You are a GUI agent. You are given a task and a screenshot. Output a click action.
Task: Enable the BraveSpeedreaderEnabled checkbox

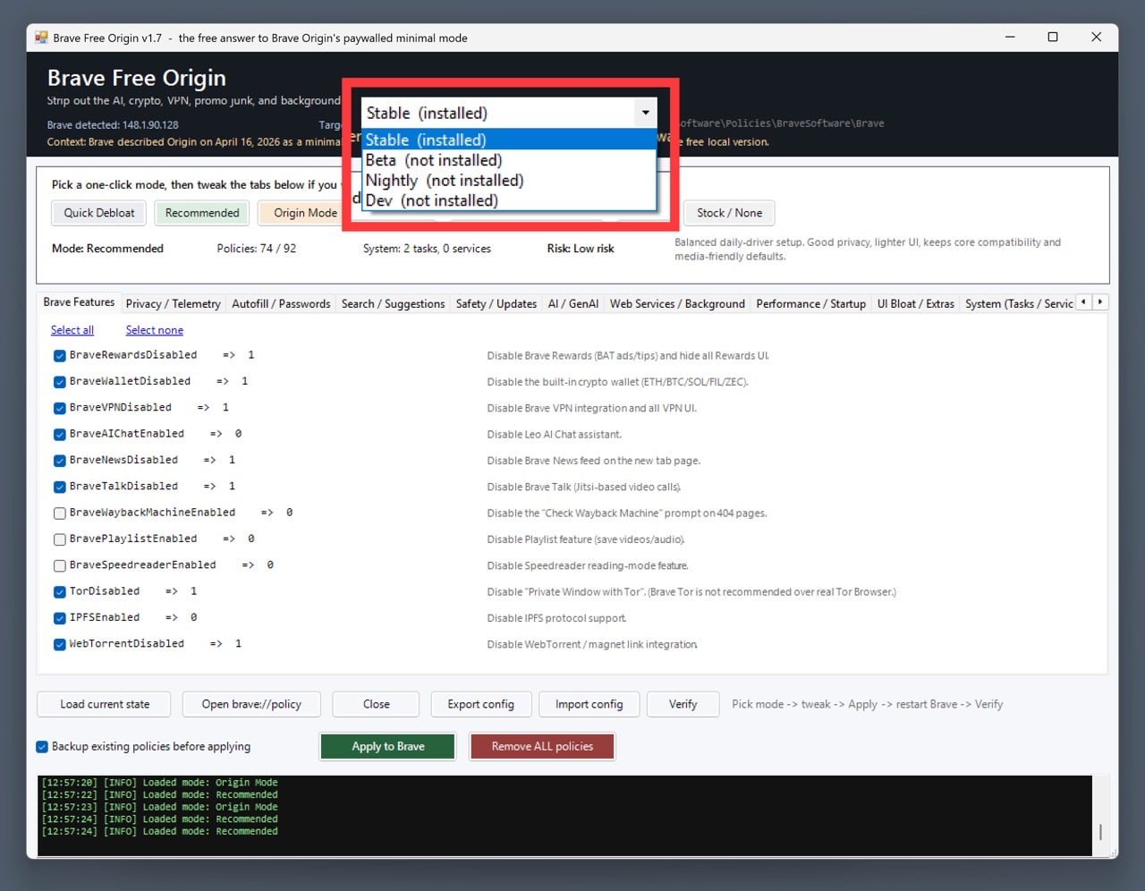coord(60,565)
